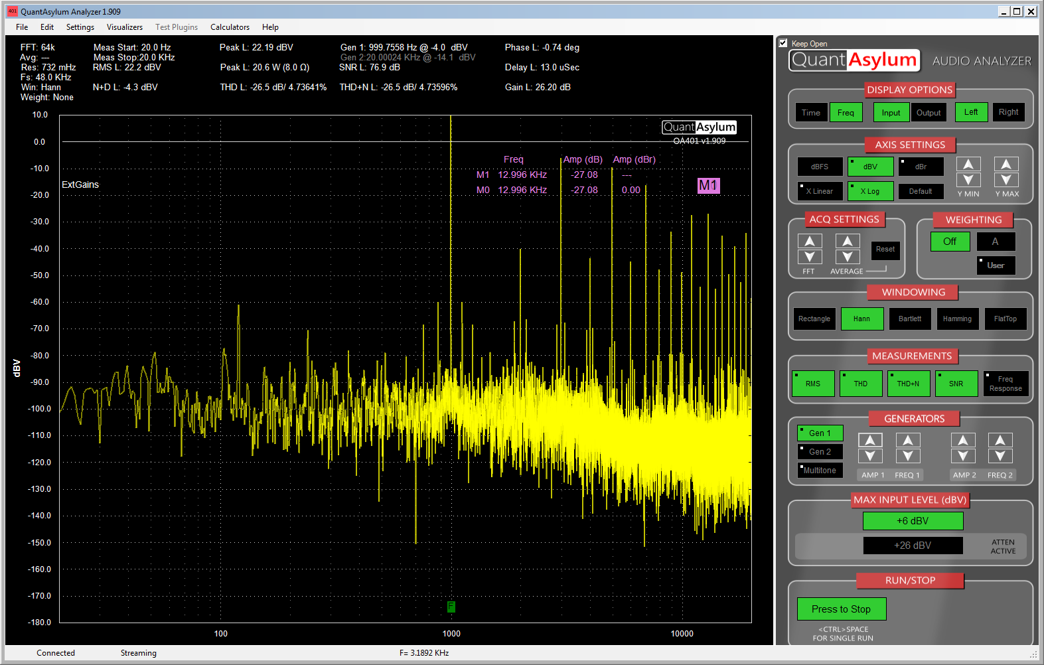Uncheck the Keep Open checkbox
The height and width of the screenshot is (665, 1044).
pos(783,43)
